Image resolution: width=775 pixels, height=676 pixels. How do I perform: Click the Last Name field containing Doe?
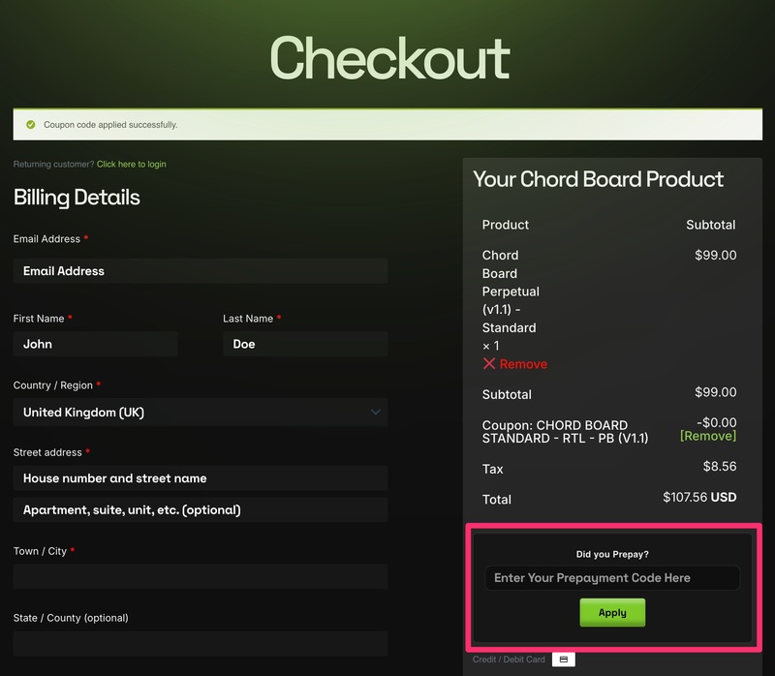pyautogui.click(x=305, y=344)
